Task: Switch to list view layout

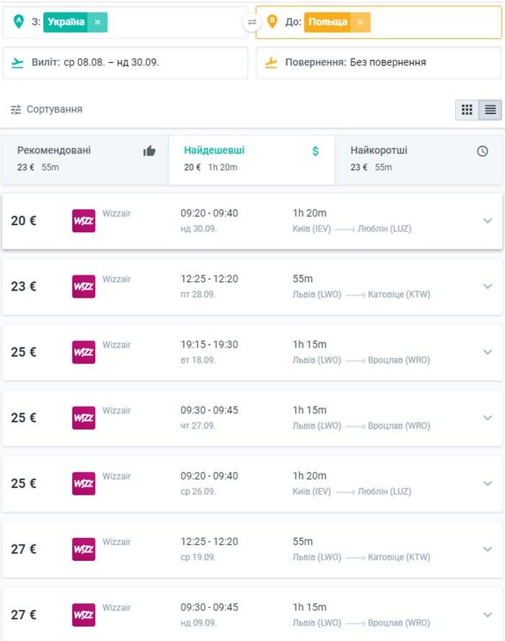Action: coord(488,108)
